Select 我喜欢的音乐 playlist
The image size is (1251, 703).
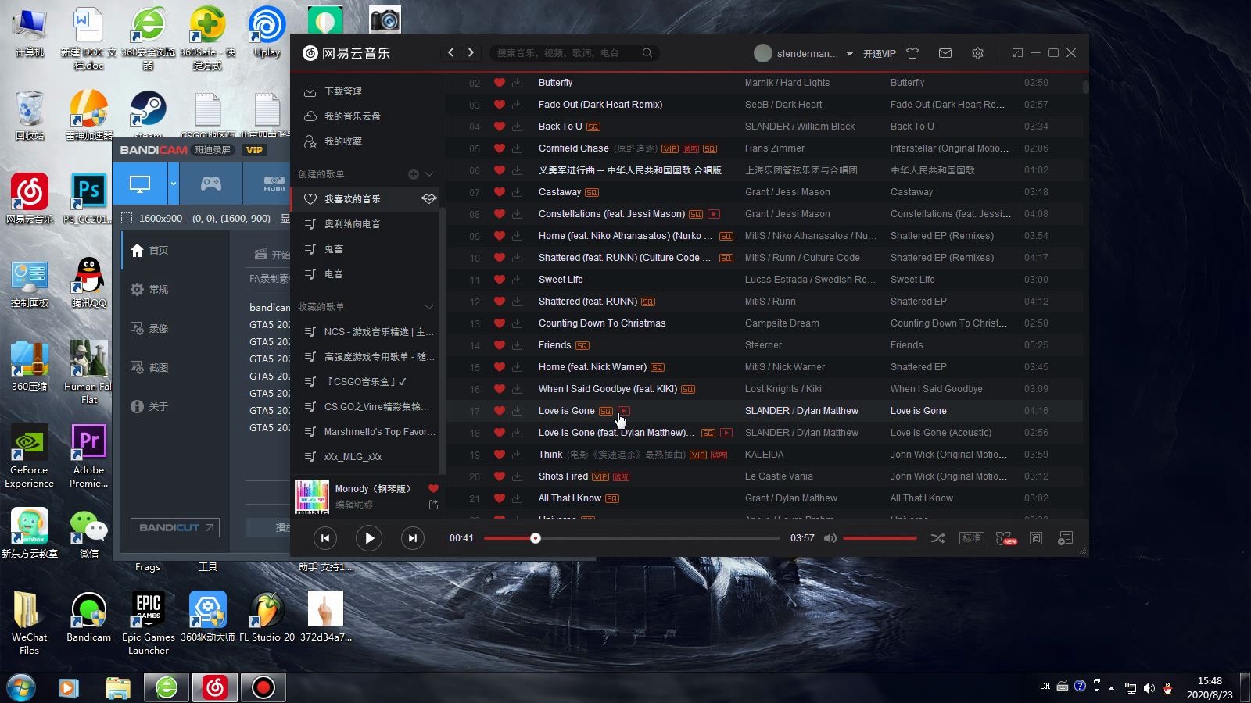click(x=364, y=199)
